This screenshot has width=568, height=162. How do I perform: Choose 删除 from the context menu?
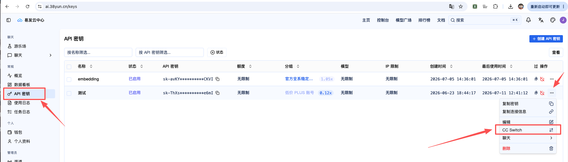[x=528, y=148]
